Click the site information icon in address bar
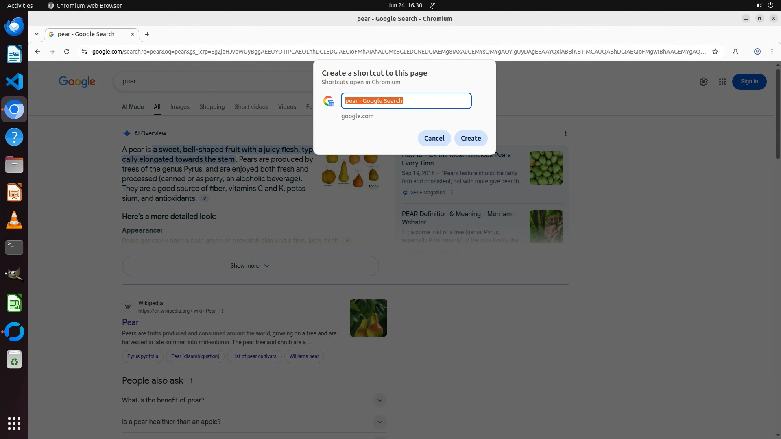The image size is (781, 439). click(x=84, y=52)
